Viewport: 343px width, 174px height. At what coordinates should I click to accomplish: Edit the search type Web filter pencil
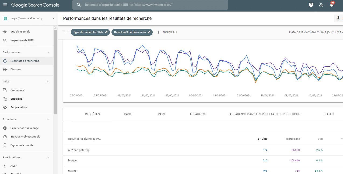coord(107,32)
